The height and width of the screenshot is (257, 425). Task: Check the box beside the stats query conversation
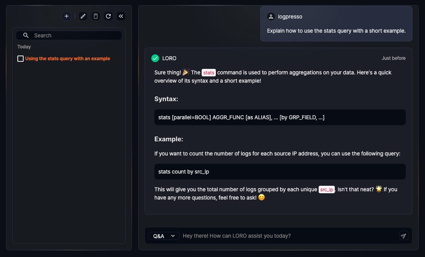pyautogui.click(x=20, y=58)
